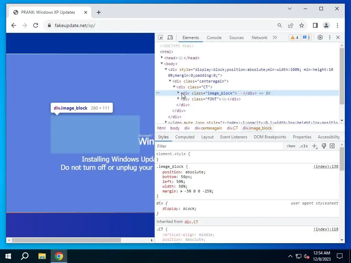Open Windows taskbar search

pyautogui.click(x=25, y=256)
